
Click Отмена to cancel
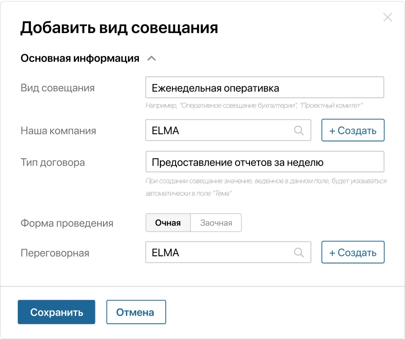point(136,312)
